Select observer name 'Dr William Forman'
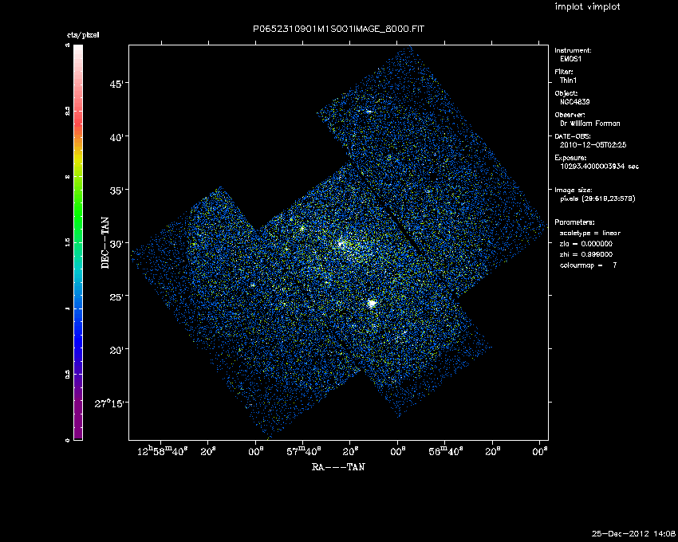The width and height of the screenshot is (678, 542). click(589, 124)
